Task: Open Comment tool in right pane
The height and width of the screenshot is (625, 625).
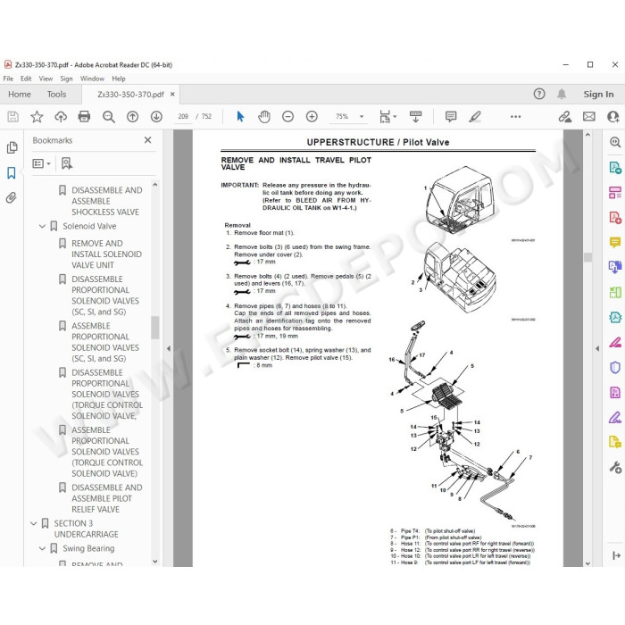Action: click(615, 242)
